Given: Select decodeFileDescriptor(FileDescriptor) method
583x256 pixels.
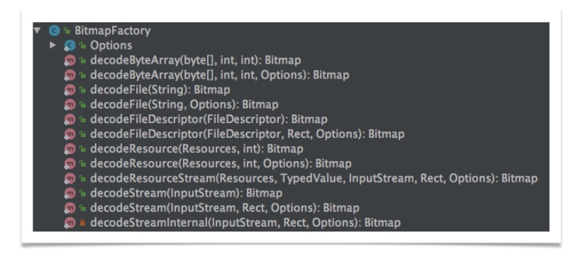Looking at the screenshot, I should tap(209, 120).
